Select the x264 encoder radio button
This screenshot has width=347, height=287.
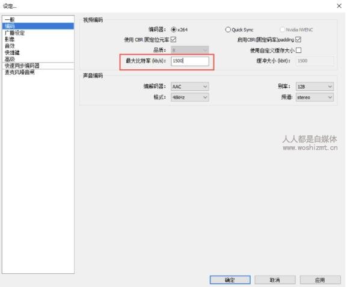coord(174,29)
